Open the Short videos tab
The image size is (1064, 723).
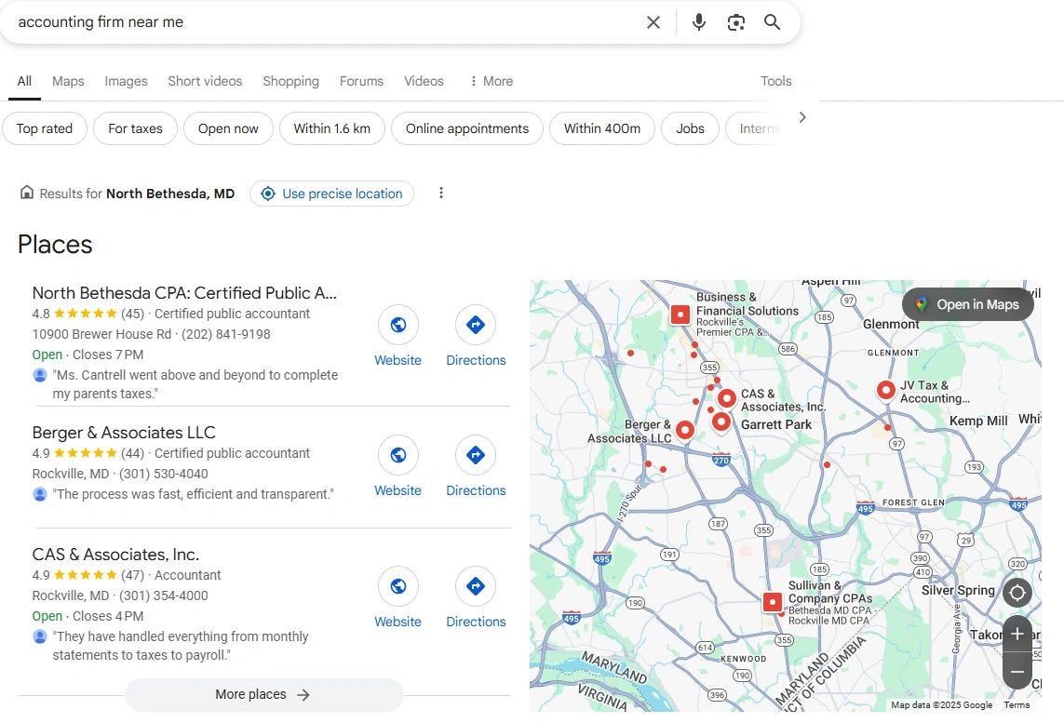coord(205,81)
